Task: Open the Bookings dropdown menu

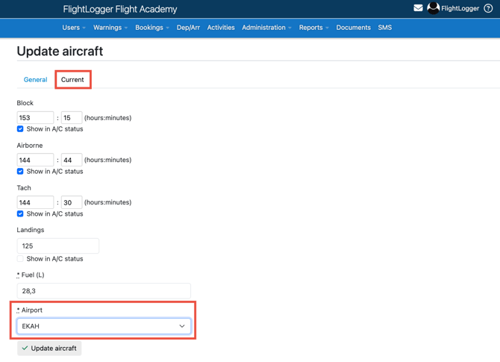Action: [151, 28]
